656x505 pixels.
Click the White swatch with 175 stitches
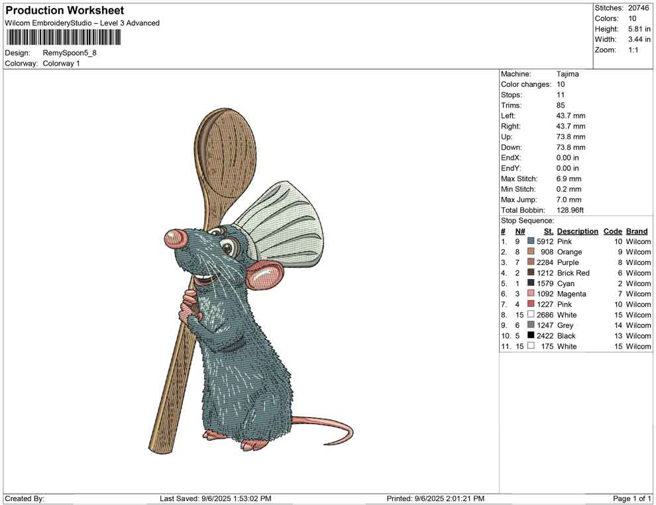pos(531,345)
